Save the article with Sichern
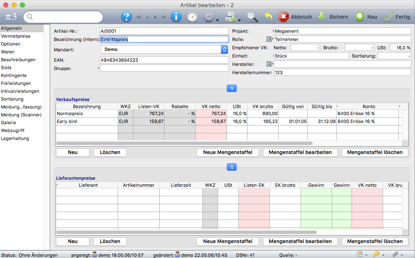Screen dimensions: 415x258 tap(332, 17)
